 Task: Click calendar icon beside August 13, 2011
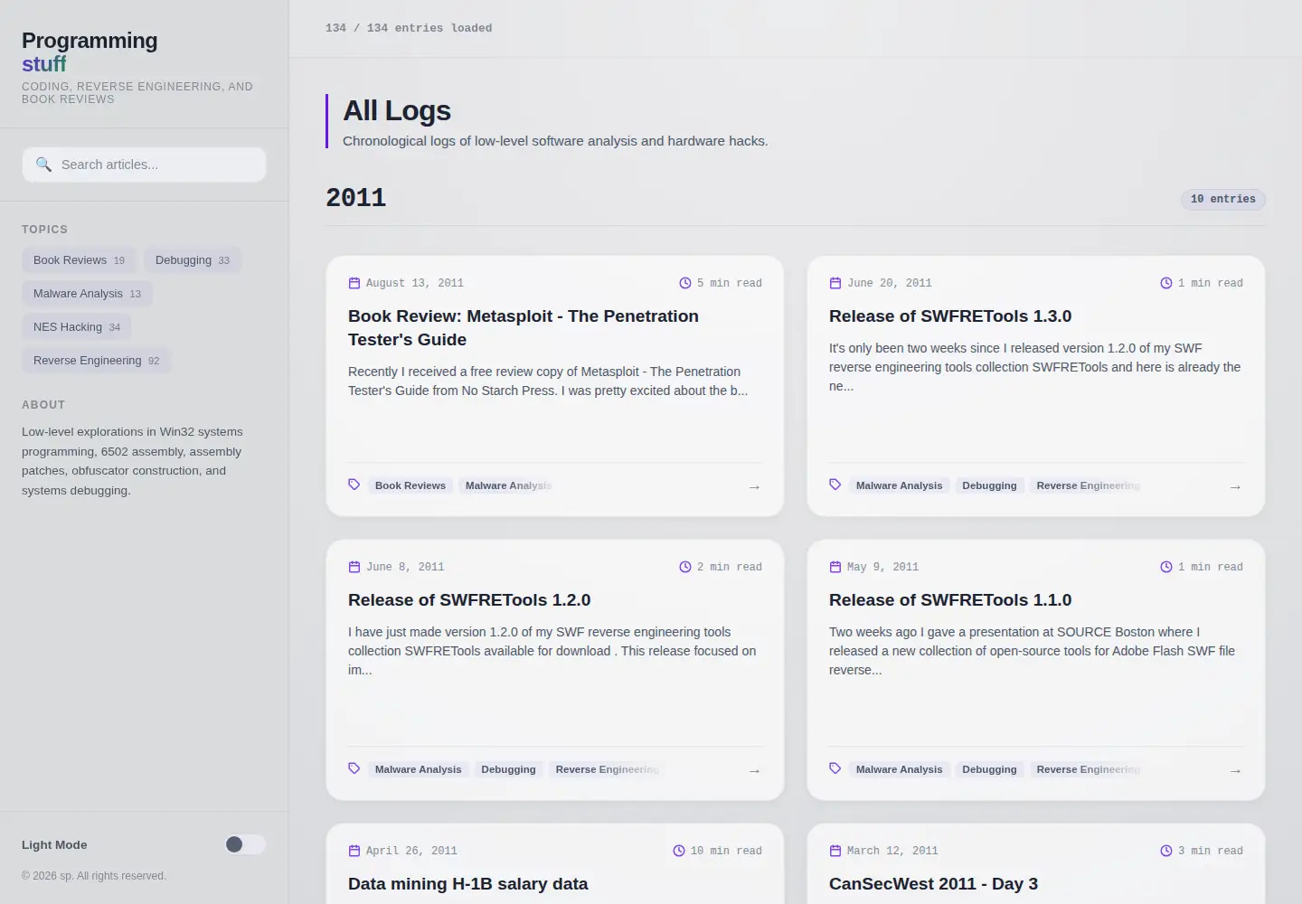click(x=354, y=283)
